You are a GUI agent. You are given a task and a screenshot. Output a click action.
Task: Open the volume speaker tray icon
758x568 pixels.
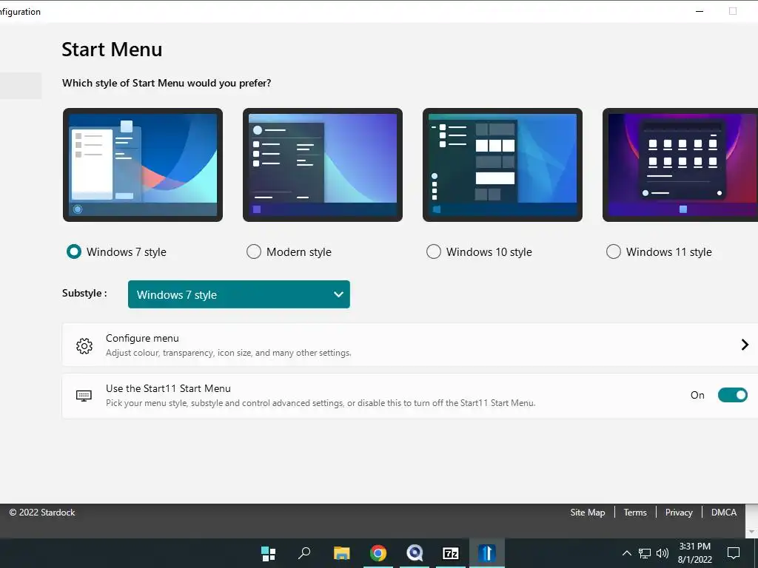[663, 553]
